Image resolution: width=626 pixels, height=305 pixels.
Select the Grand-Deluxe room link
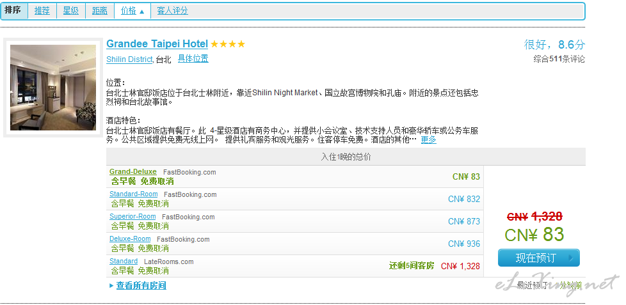[133, 172]
